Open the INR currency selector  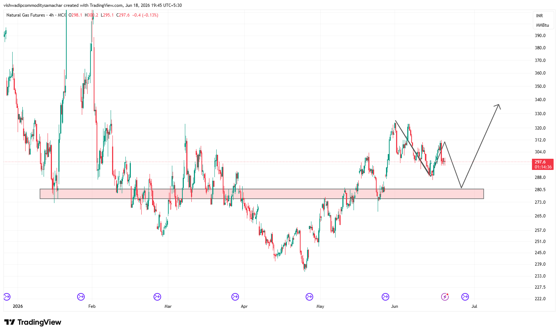click(x=540, y=16)
